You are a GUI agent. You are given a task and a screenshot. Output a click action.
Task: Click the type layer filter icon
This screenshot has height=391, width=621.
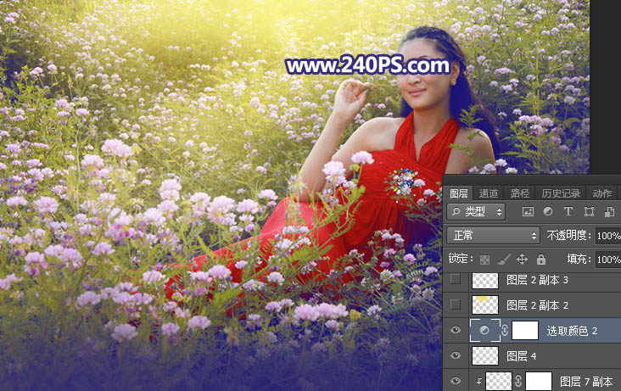[x=568, y=211]
